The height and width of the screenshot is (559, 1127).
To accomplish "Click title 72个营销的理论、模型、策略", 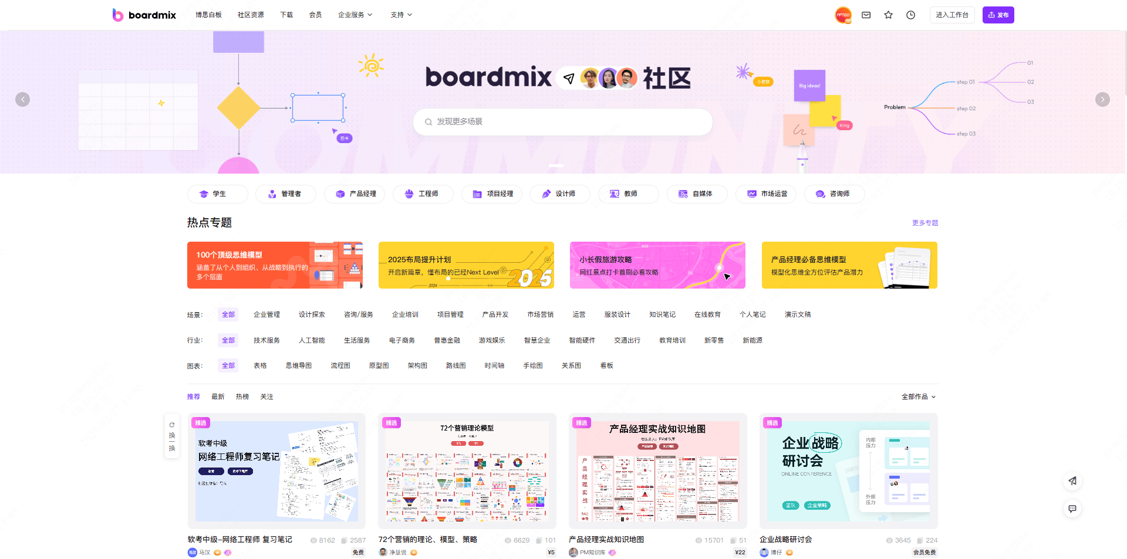I will click(428, 540).
